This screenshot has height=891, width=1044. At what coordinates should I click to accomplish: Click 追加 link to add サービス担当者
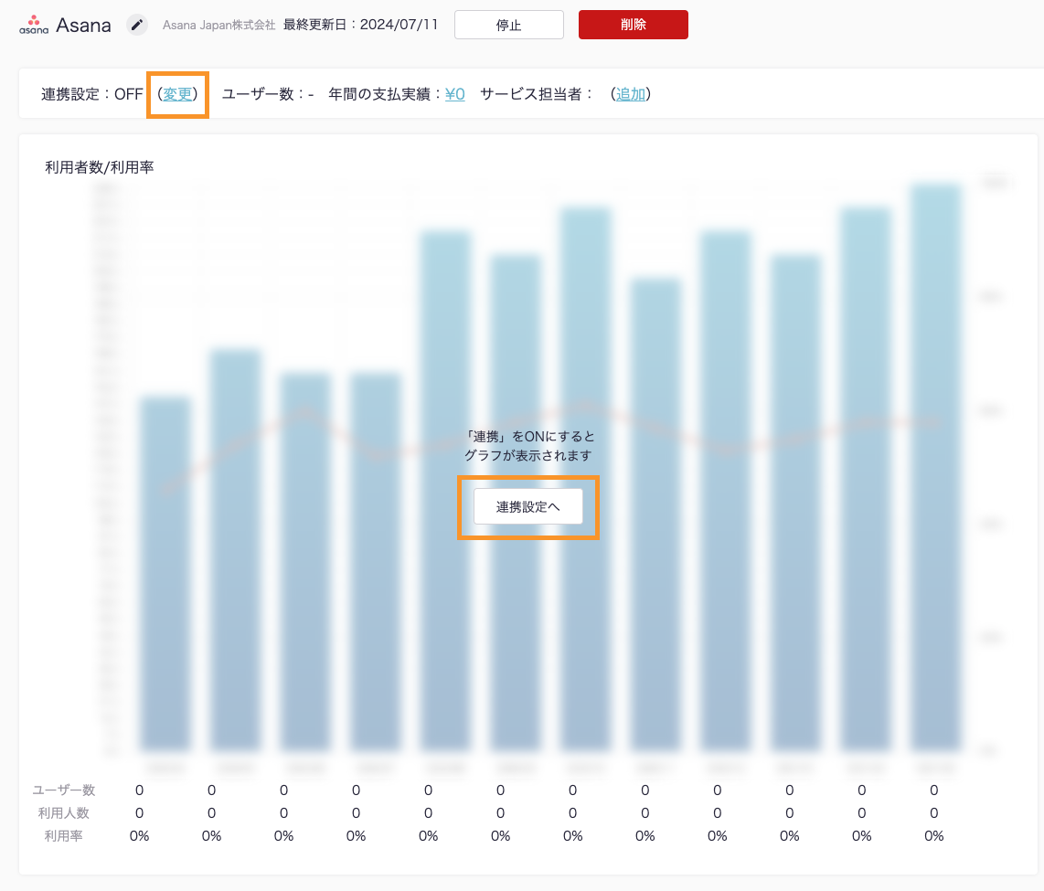pyautogui.click(x=630, y=94)
